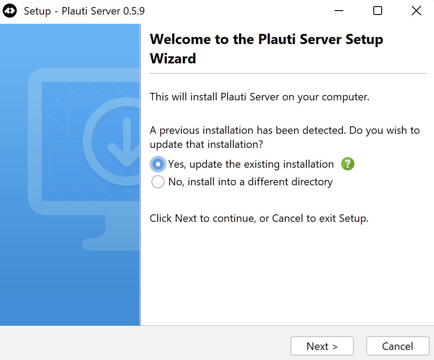
Task: Click the Plauti logo in title bar
Action: click(10, 11)
